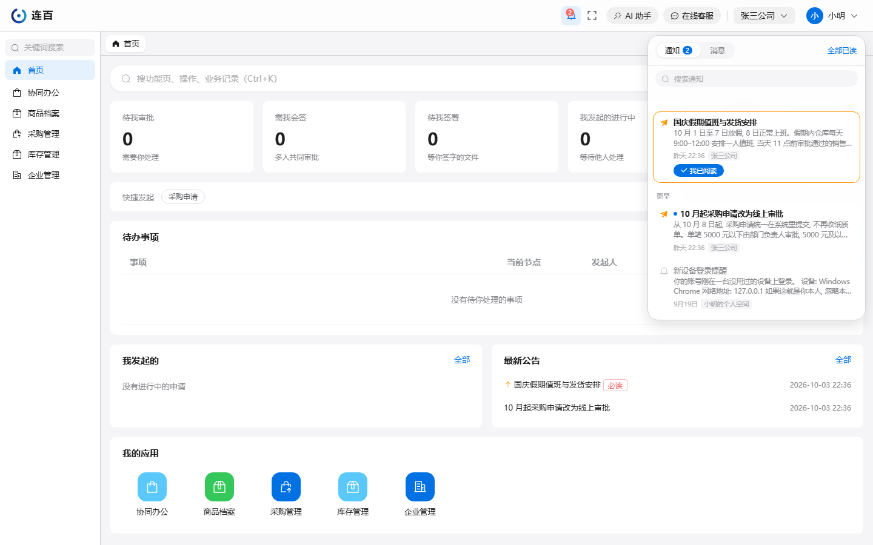Focus the 搜索通知 search field
Screen dimensions: 873x545
(757, 79)
